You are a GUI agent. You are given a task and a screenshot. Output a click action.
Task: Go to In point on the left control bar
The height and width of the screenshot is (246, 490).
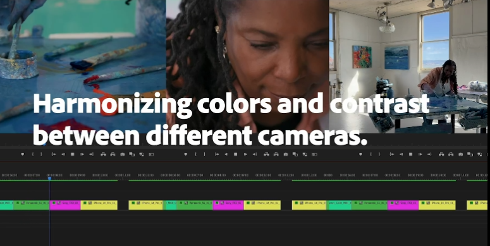point(54,154)
